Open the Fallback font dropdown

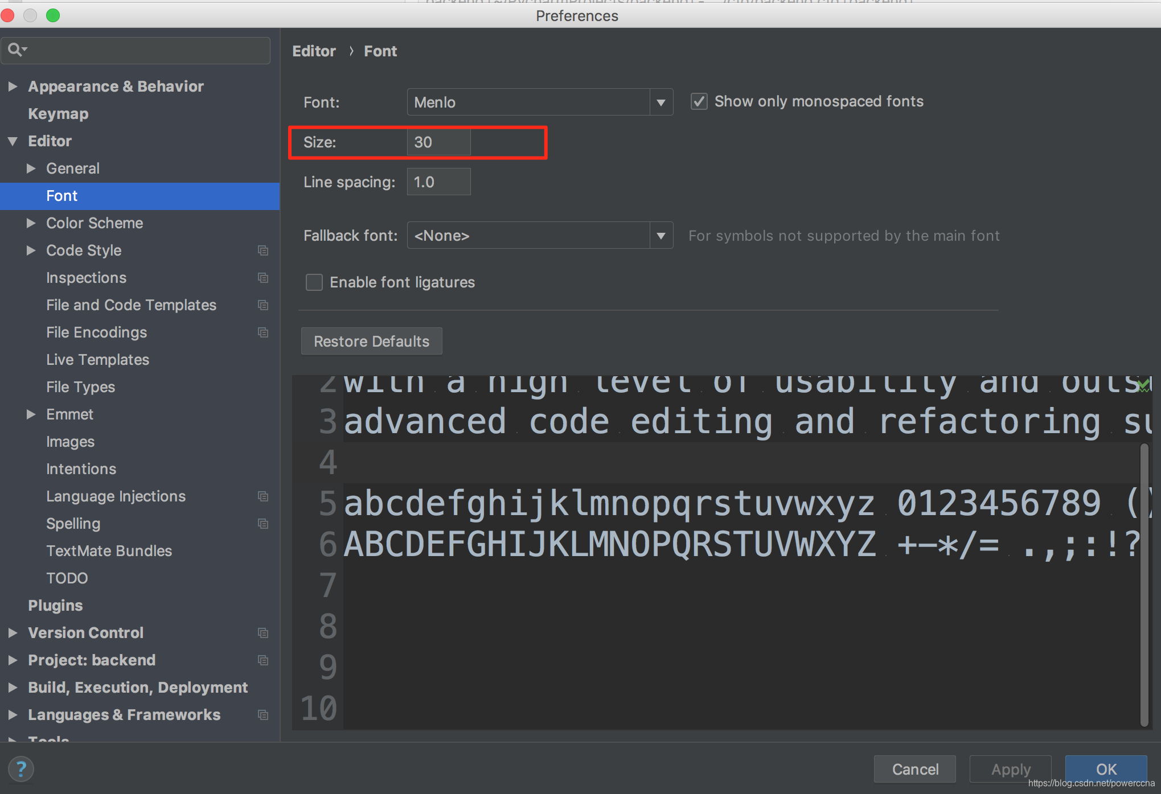click(661, 236)
